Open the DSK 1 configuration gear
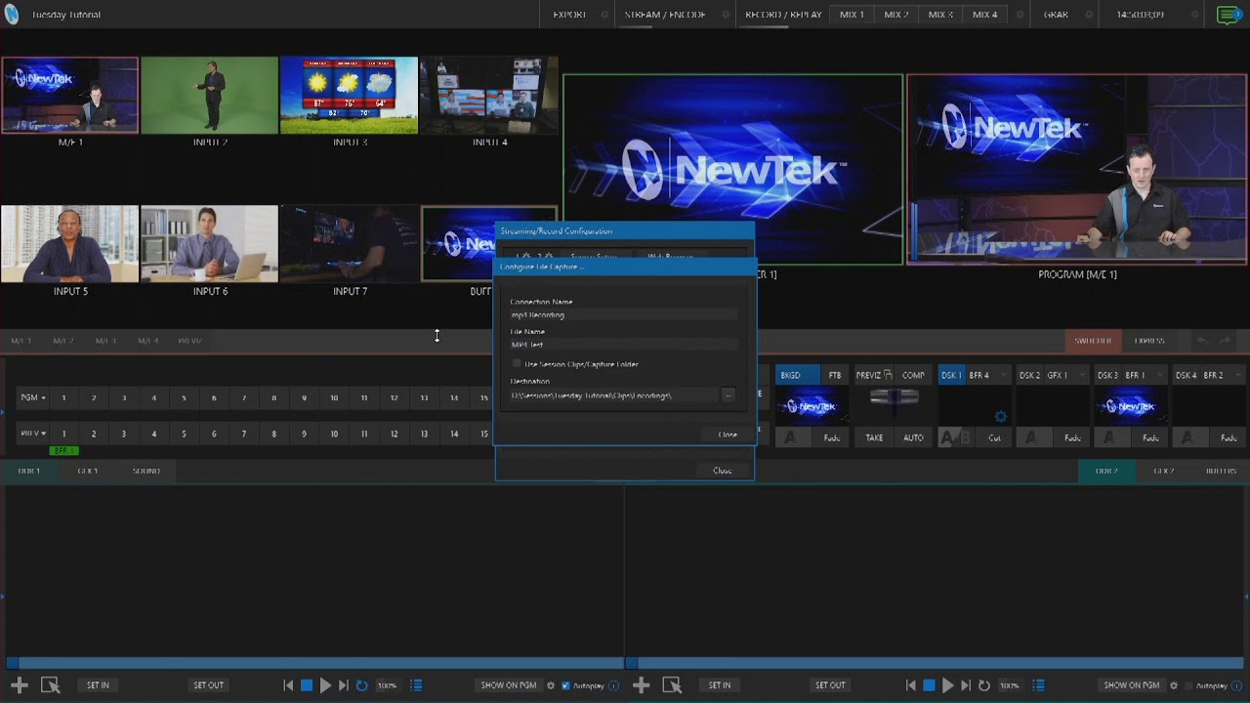The image size is (1250, 703). [x=1000, y=417]
